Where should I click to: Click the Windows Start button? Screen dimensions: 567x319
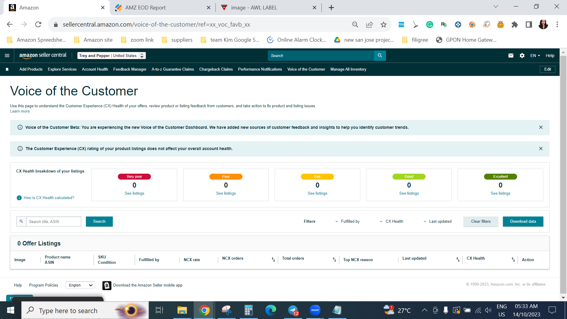click(x=11, y=310)
